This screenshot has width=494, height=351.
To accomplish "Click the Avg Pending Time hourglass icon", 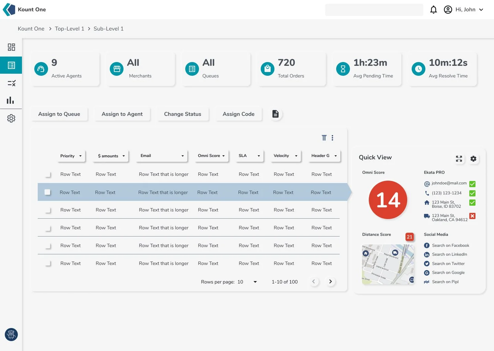I will [343, 69].
